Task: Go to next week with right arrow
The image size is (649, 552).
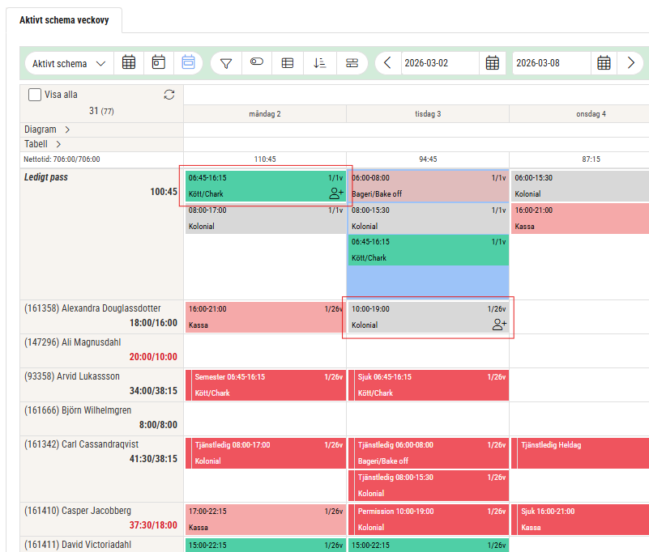Action: [x=630, y=63]
